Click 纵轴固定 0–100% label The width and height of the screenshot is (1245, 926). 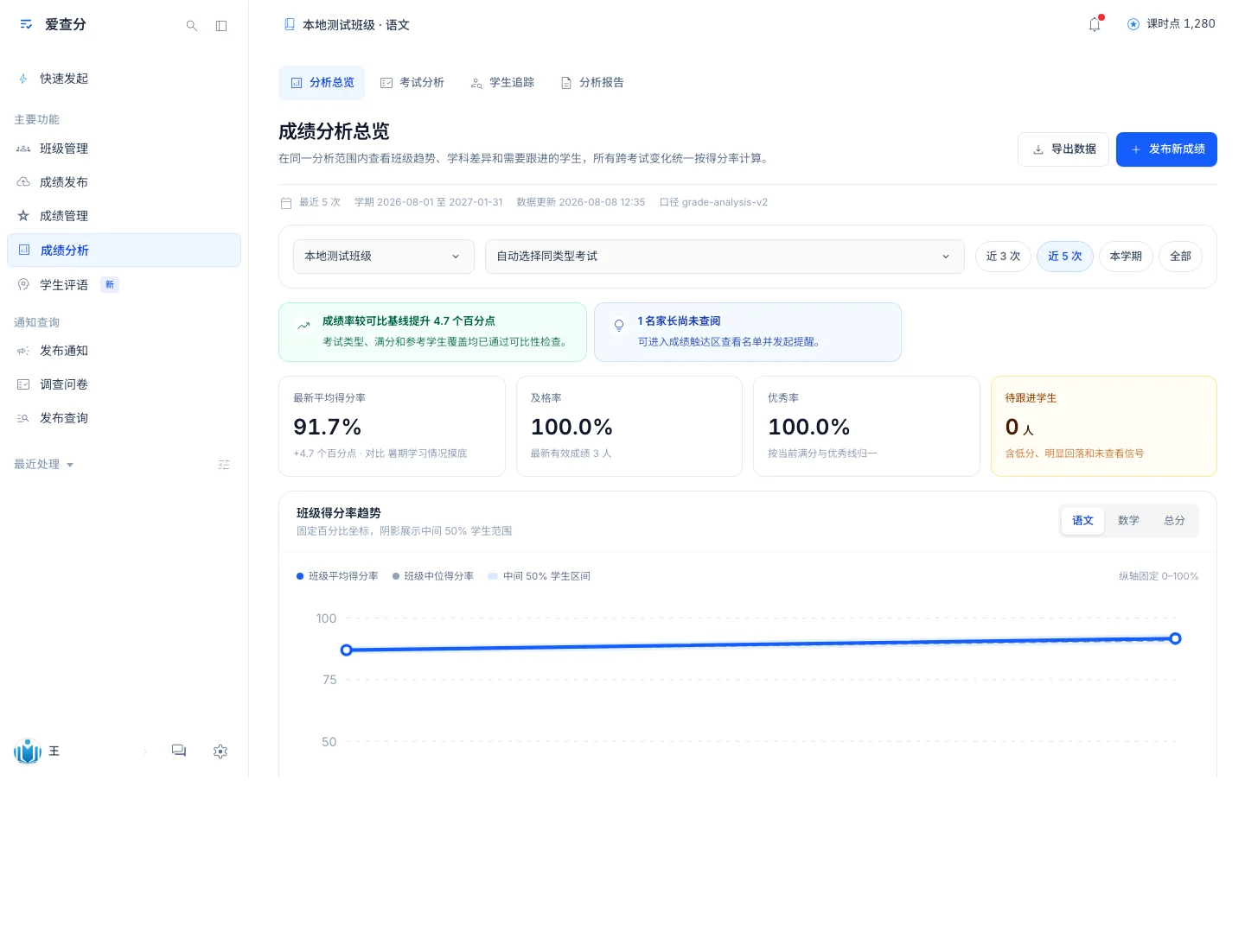pyautogui.click(x=1159, y=576)
